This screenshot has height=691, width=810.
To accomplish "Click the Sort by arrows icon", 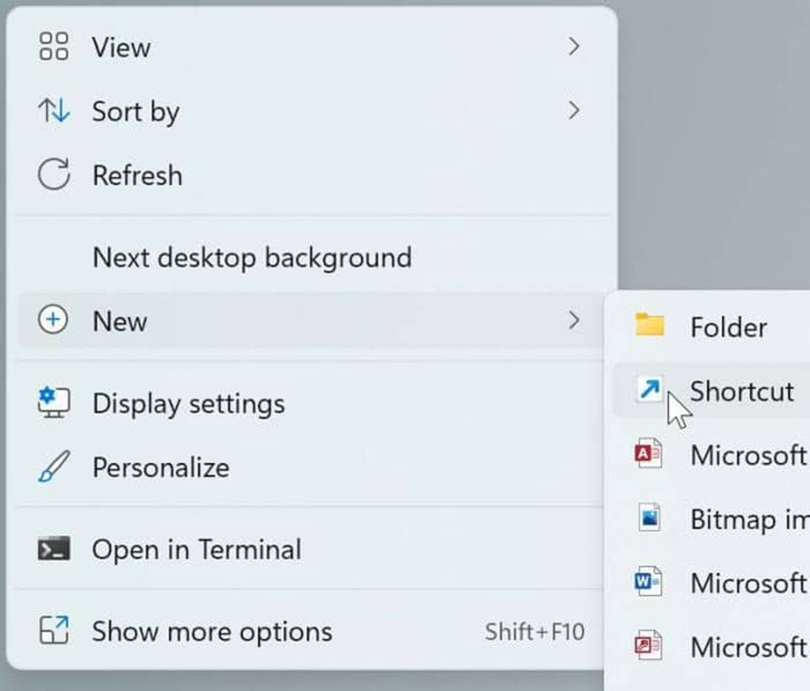I will click(x=53, y=111).
